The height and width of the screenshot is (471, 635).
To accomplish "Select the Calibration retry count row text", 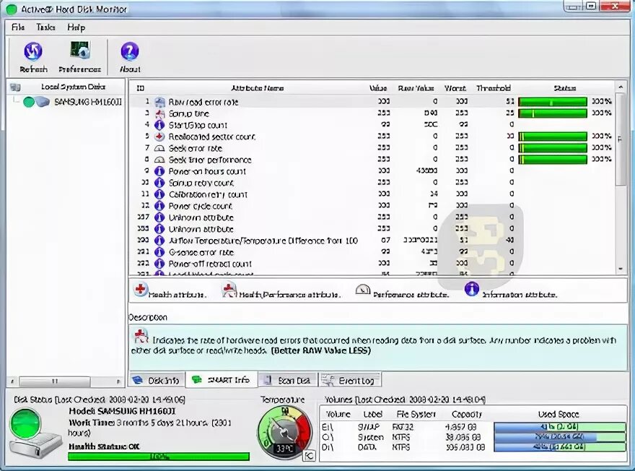I will click(208, 194).
